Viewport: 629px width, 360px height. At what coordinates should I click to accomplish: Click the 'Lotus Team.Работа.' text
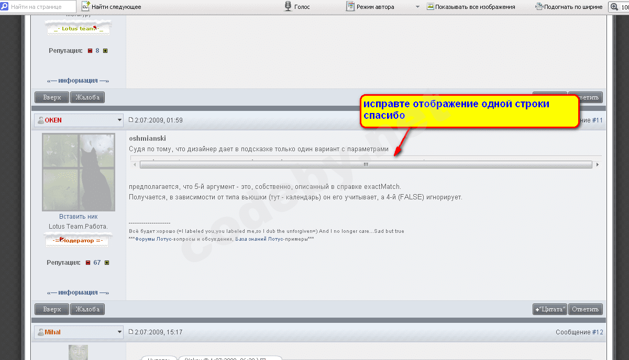click(79, 227)
